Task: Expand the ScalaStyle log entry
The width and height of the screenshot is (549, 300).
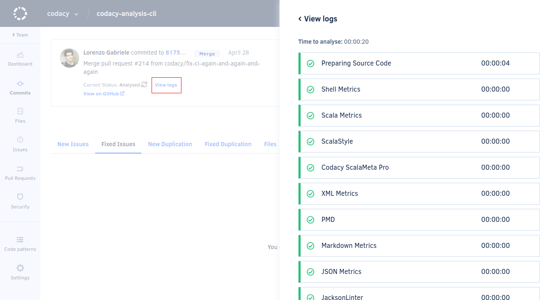Action: pos(419,142)
